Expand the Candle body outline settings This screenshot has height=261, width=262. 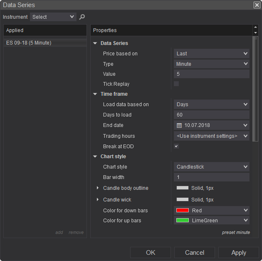tap(98, 188)
